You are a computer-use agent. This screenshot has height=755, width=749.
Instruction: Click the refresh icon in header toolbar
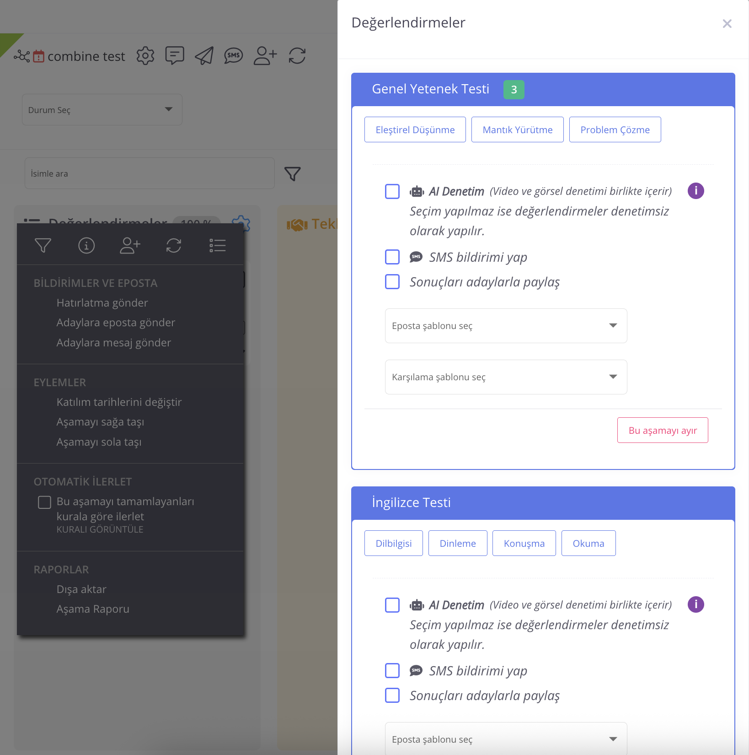297,56
